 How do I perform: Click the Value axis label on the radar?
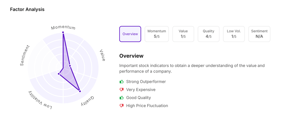(x=103, y=55)
